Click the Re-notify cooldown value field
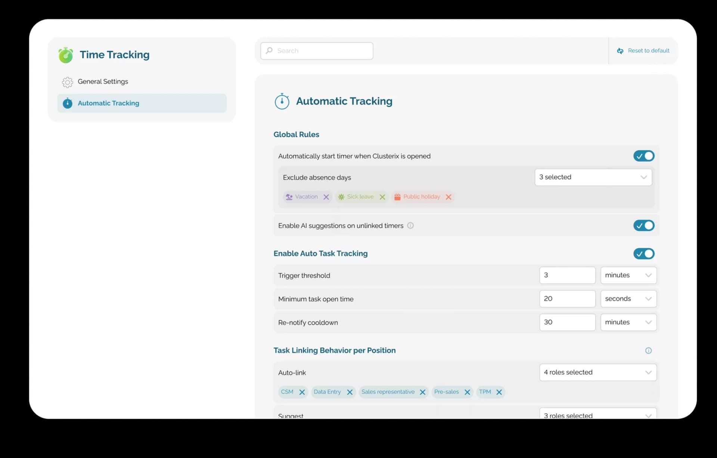The height and width of the screenshot is (458, 717). 567,322
